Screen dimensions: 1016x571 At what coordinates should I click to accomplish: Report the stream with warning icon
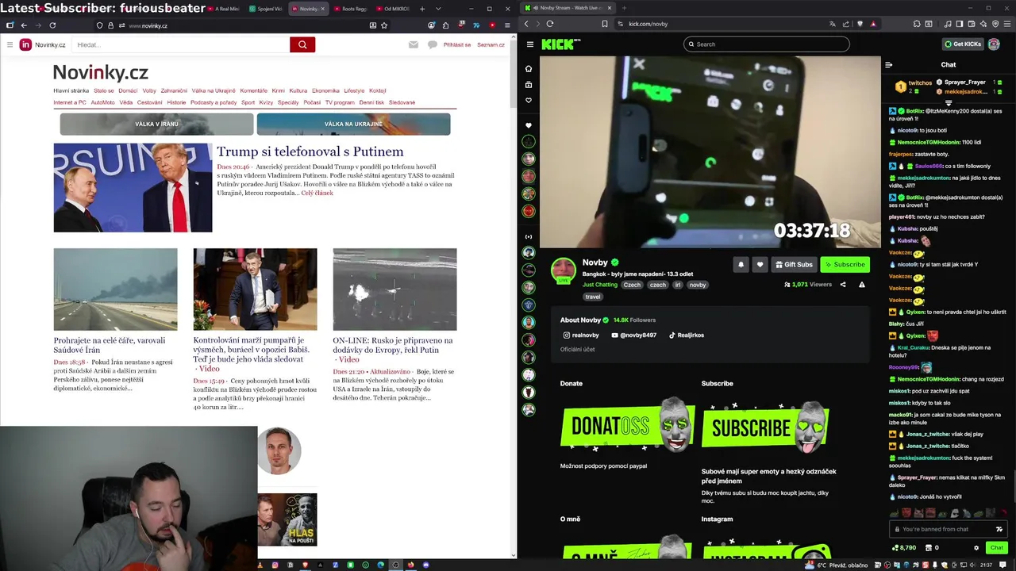tap(862, 285)
